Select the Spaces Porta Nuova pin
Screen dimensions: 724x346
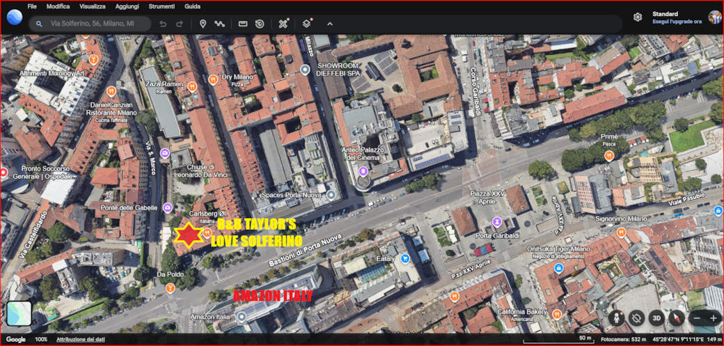pyautogui.click(x=331, y=195)
